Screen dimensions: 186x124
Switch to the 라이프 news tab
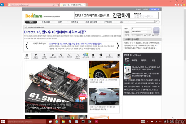[144, 60]
